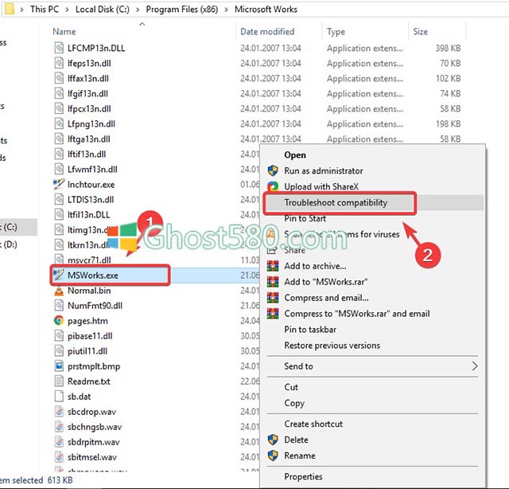Viewport: 509px width, 489px height.
Task: Select Run as administrator
Action: (324, 170)
